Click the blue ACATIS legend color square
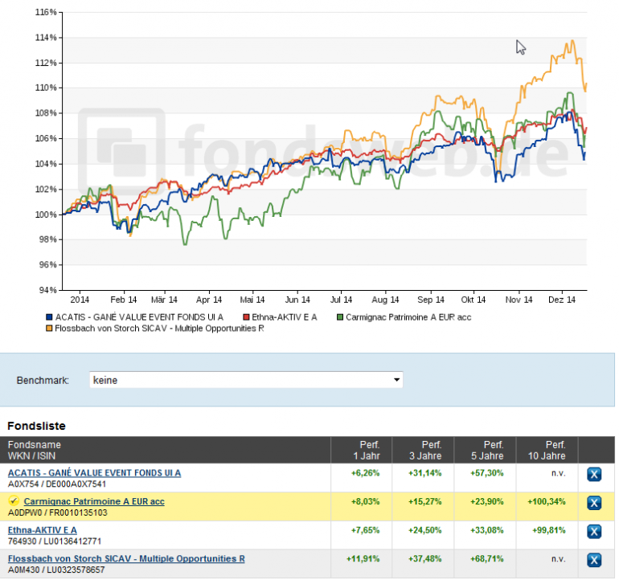Image resolution: width=619 pixels, height=580 pixels. point(49,318)
